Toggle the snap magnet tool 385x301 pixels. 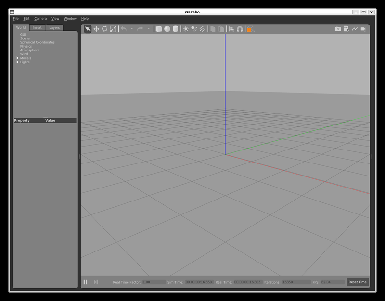[240, 29]
